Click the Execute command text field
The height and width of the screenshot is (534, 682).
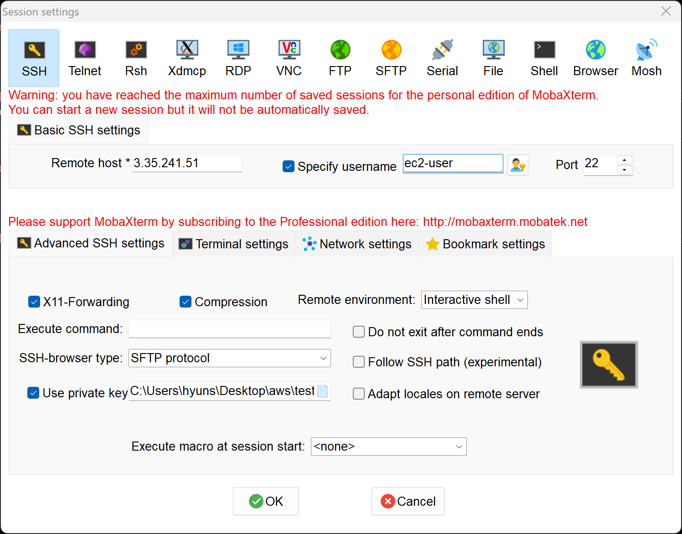[x=230, y=329]
